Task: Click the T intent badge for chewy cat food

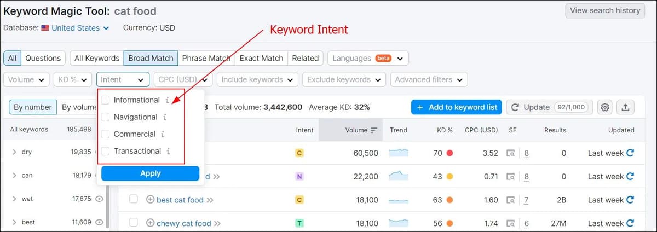Action: 299,223
